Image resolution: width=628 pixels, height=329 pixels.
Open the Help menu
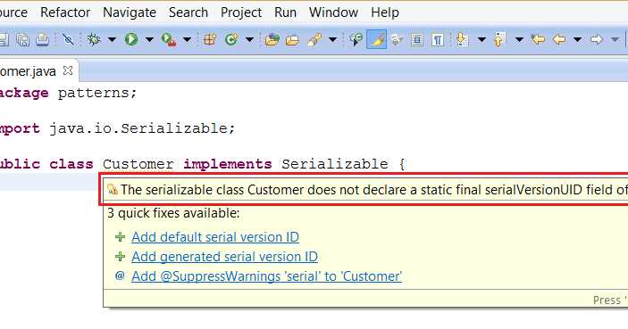coord(385,12)
